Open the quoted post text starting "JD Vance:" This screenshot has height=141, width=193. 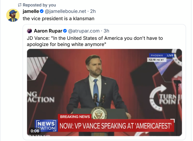(95, 41)
